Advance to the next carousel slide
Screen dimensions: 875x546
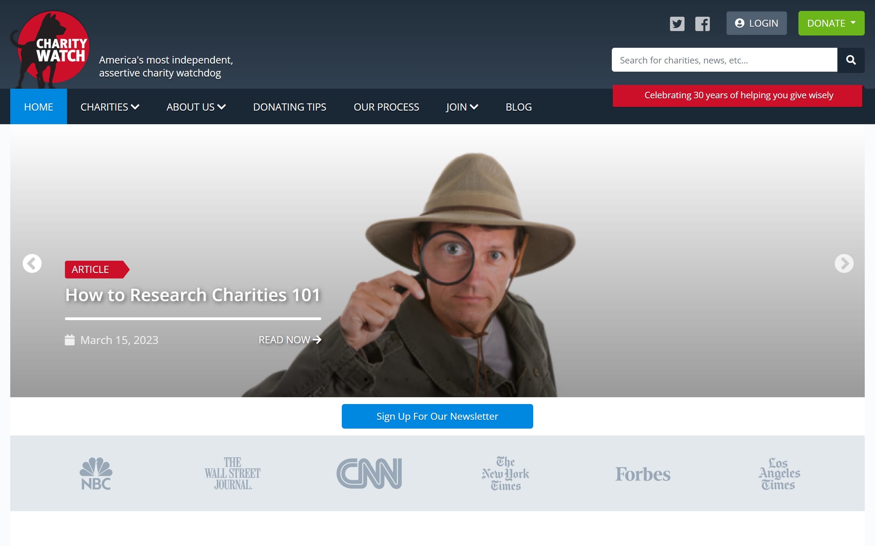(x=844, y=263)
